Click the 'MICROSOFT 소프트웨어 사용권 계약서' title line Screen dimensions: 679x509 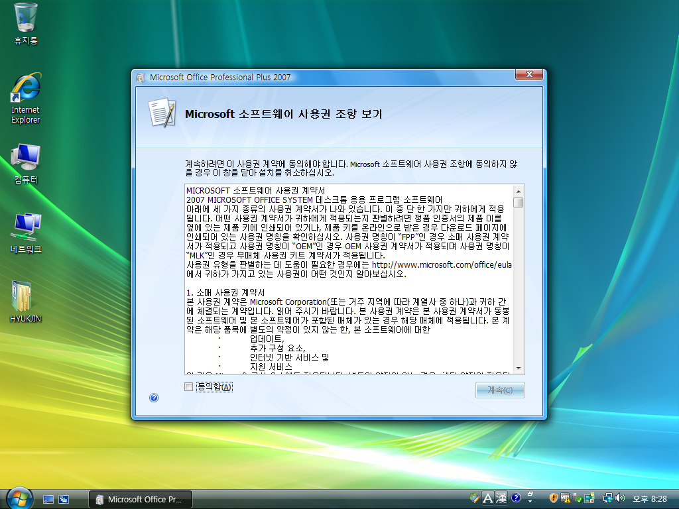pos(255,190)
